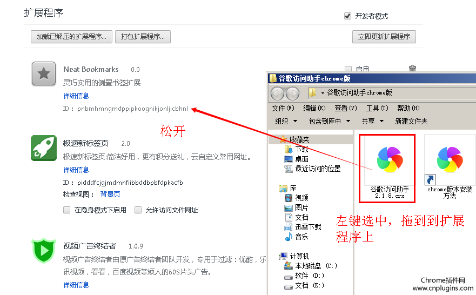
Task: Open 背景页 inspect view link
Action: (x=110, y=195)
